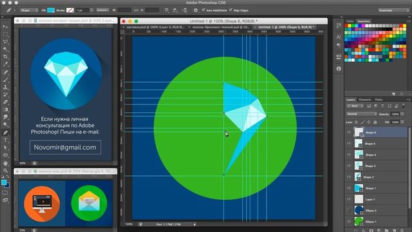Click the lock all icon in Layers
Viewport: 412px width, 232px height.
[x=375, y=122]
